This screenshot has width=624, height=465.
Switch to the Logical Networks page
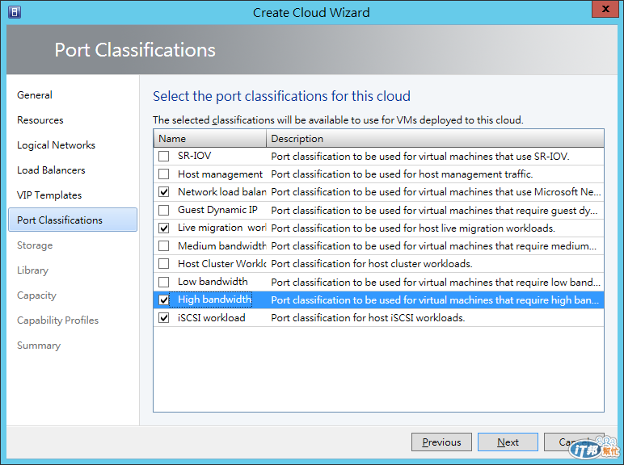click(56, 145)
